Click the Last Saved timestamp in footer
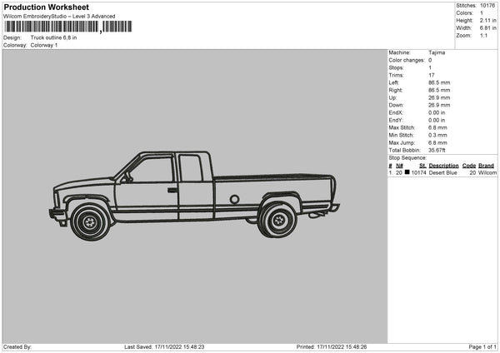Screen dimensions: 500x353 coord(164,346)
